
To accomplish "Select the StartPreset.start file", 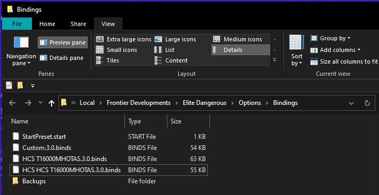I will (108, 136).
